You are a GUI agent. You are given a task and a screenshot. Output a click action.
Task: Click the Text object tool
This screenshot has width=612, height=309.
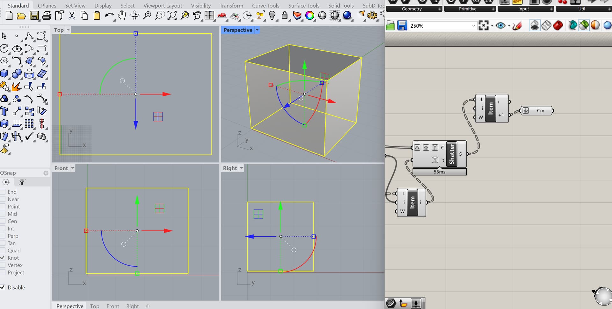[4, 111]
